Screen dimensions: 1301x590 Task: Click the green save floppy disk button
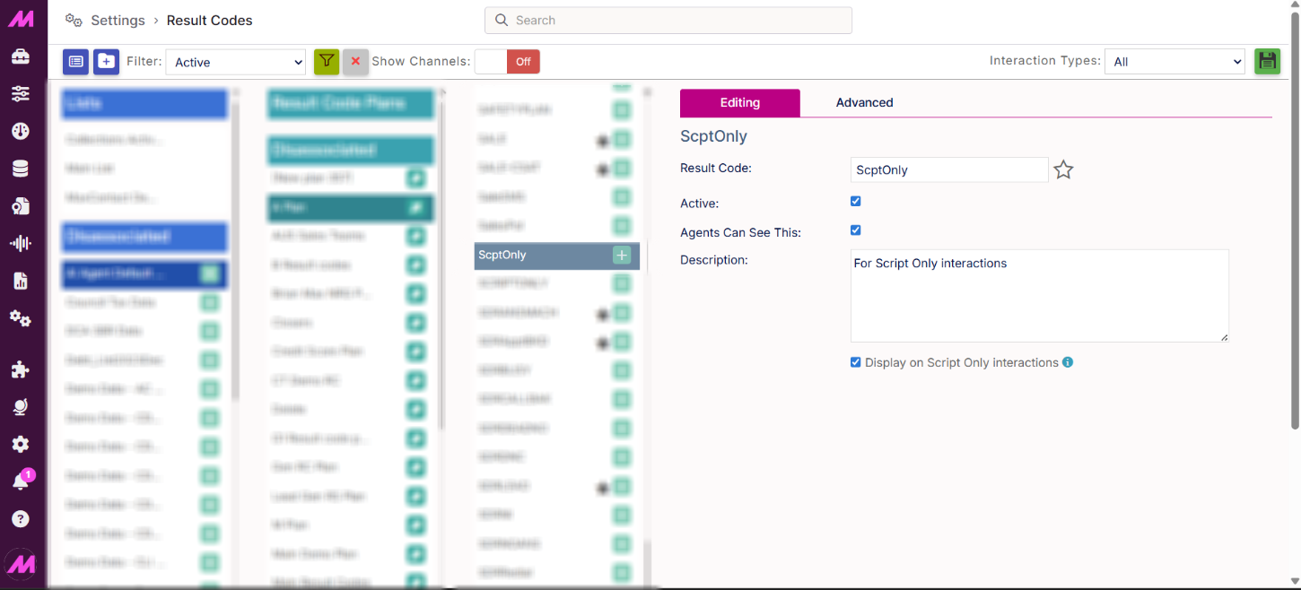click(x=1267, y=61)
